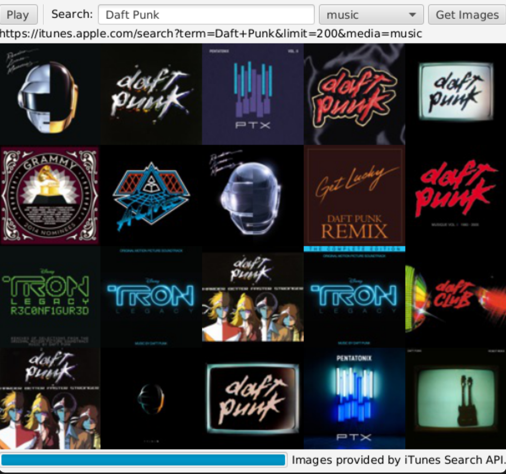Select the blue TRON Legacy soundtrack cover
The image size is (506, 474).
151,297
